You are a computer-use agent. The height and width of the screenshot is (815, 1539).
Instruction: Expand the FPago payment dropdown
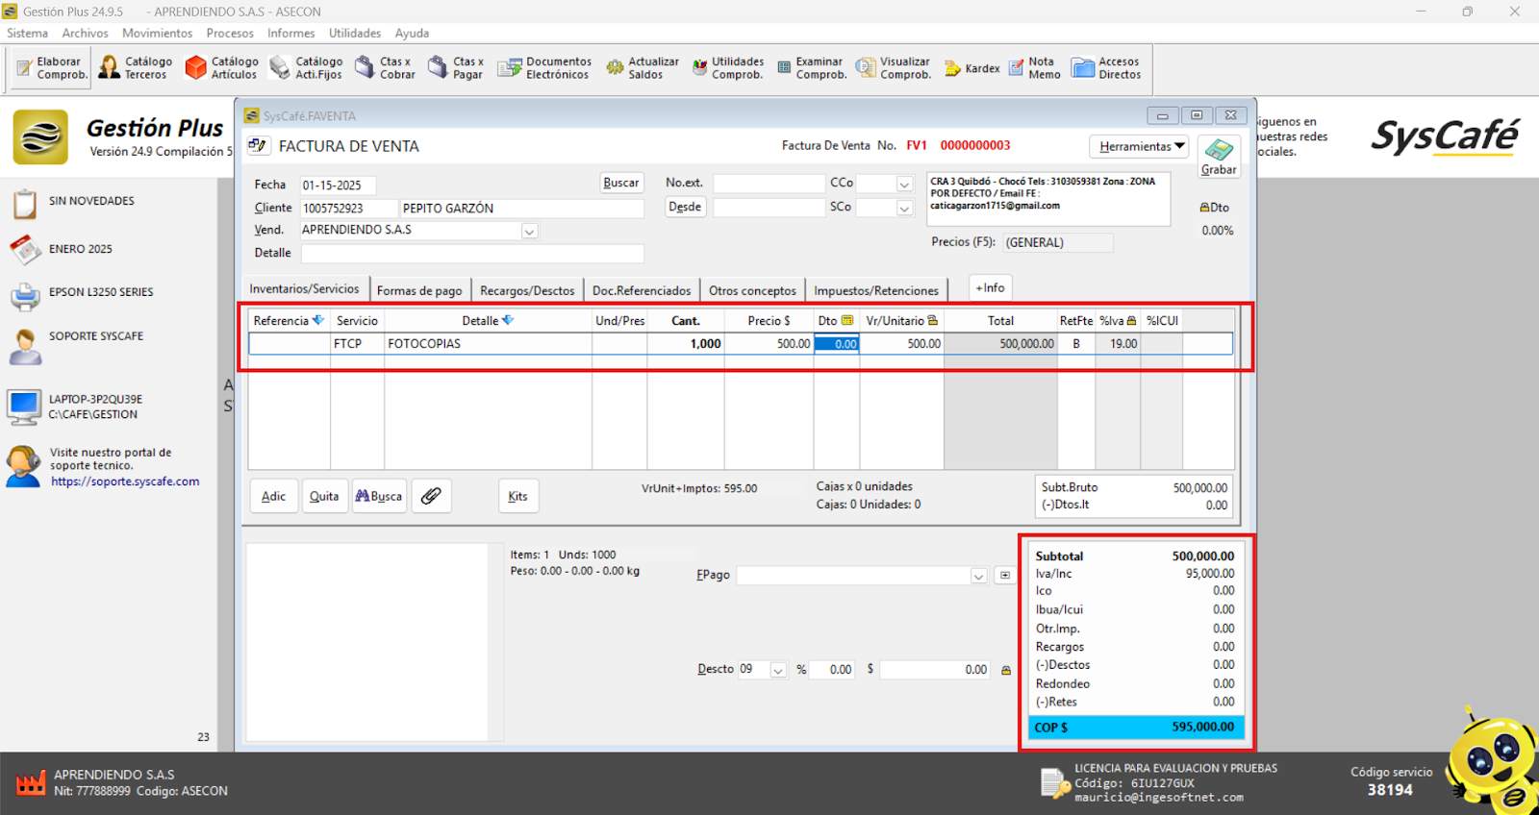tap(978, 576)
